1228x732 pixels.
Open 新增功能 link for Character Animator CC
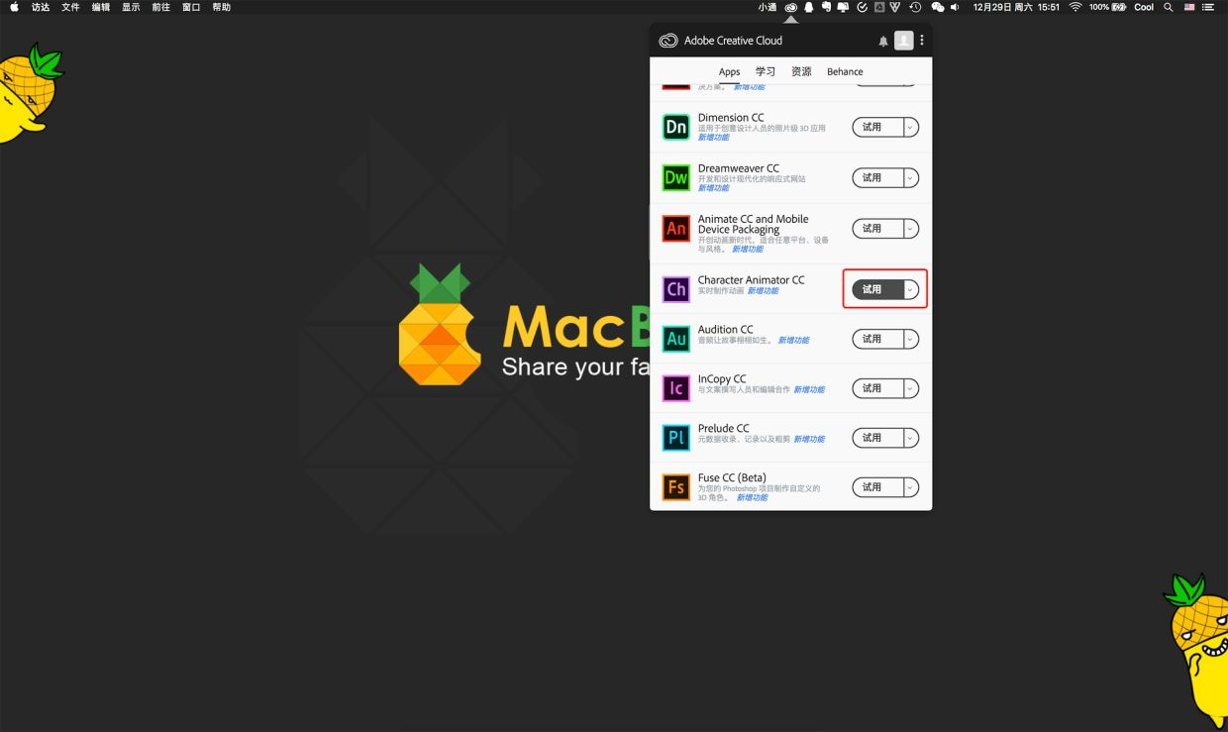pos(763,291)
